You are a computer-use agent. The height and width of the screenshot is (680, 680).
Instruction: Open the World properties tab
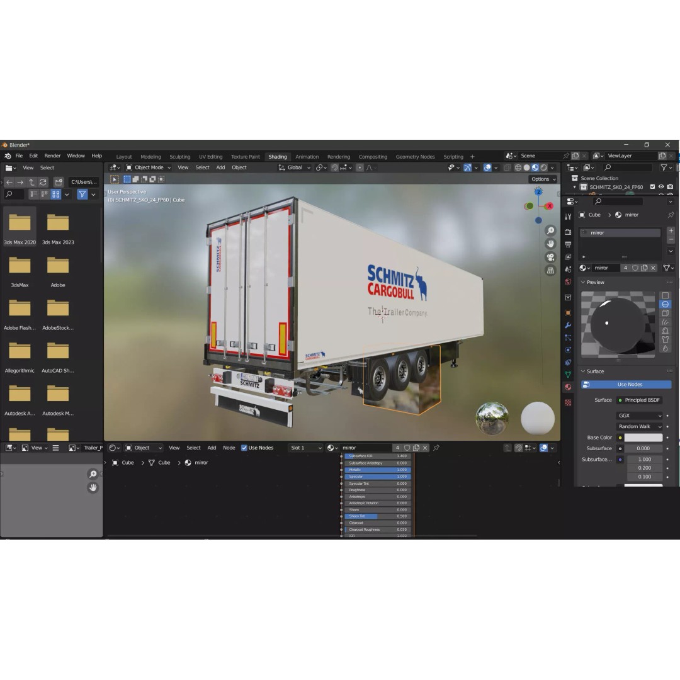568,281
